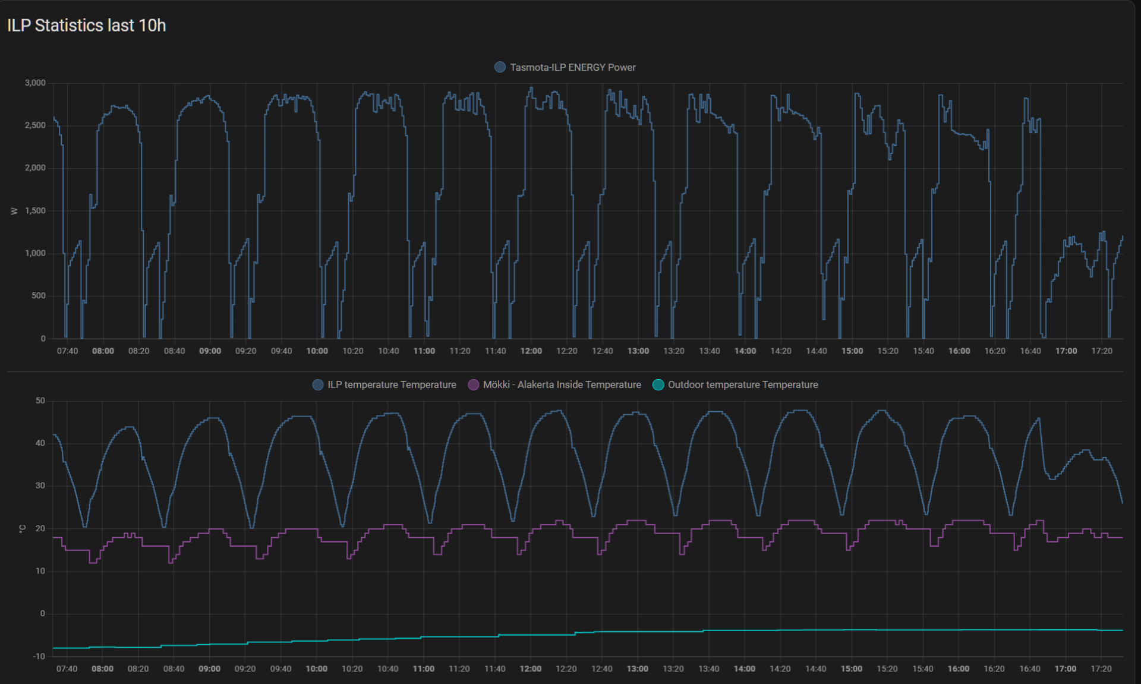The height and width of the screenshot is (684, 1141).
Task: Click 14:00 on the temperature chart axis
Action: (x=744, y=669)
